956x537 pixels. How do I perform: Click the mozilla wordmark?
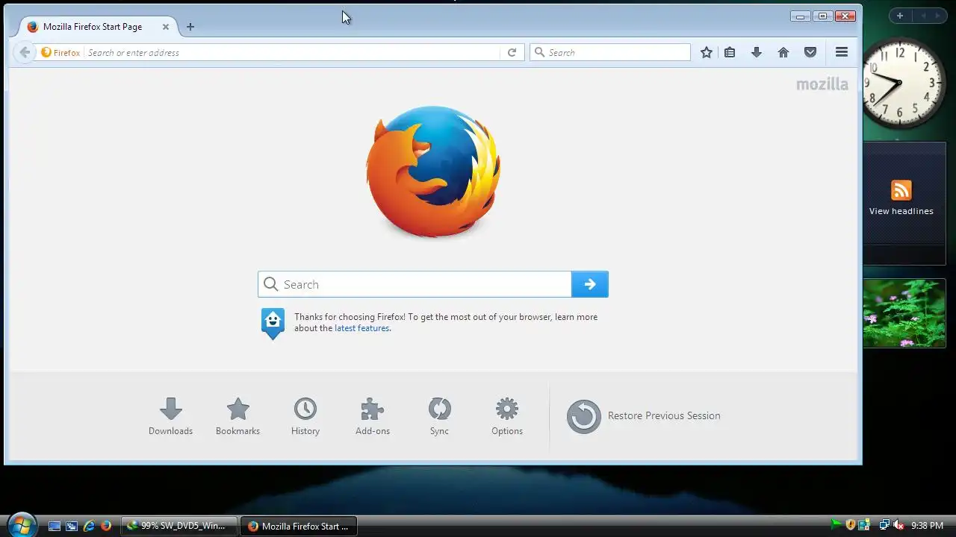point(822,84)
